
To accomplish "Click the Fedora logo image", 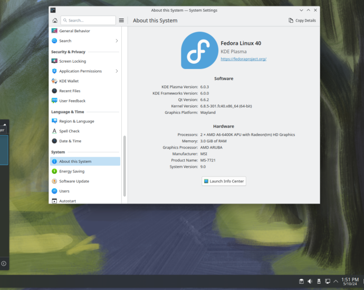I will click(199, 50).
